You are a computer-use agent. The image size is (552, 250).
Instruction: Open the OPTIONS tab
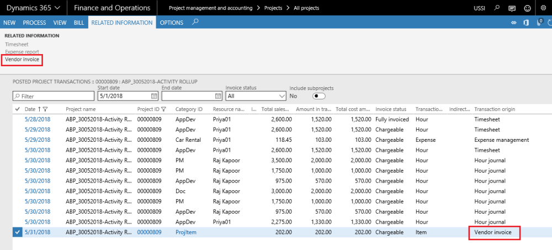tap(171, 23)
